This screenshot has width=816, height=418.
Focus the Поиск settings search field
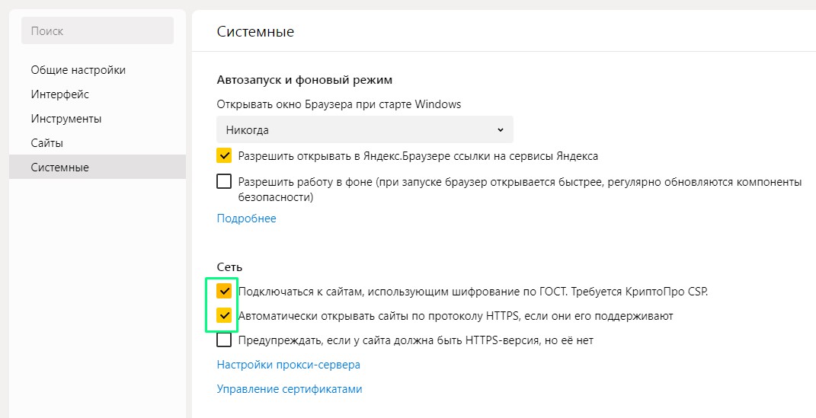point(98,30)
